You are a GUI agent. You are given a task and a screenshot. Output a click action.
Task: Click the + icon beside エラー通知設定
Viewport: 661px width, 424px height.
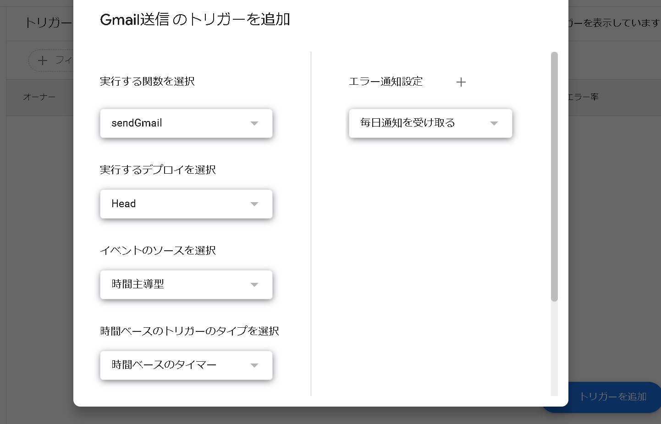point(461,82)
